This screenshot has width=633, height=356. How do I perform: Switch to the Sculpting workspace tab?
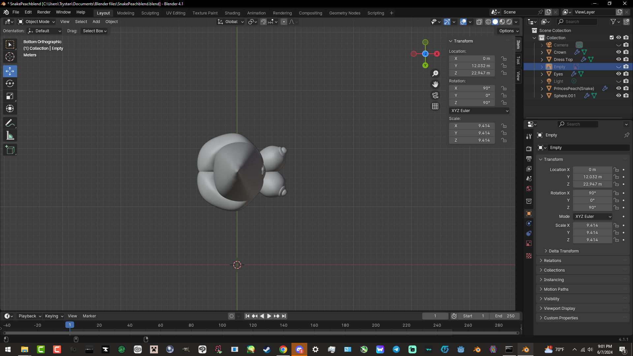pos(150,13)
